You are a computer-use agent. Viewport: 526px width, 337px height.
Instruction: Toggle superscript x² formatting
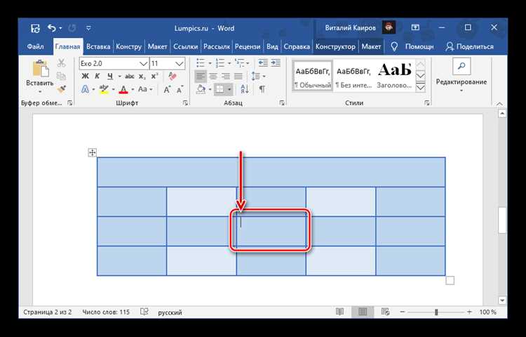[155, 77]
